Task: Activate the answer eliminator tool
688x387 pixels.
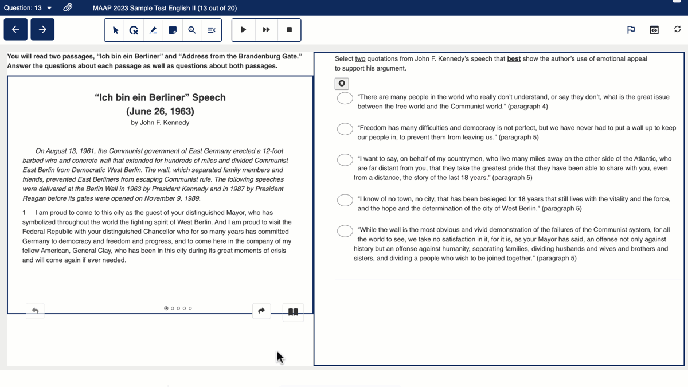Action: [134, 30]
